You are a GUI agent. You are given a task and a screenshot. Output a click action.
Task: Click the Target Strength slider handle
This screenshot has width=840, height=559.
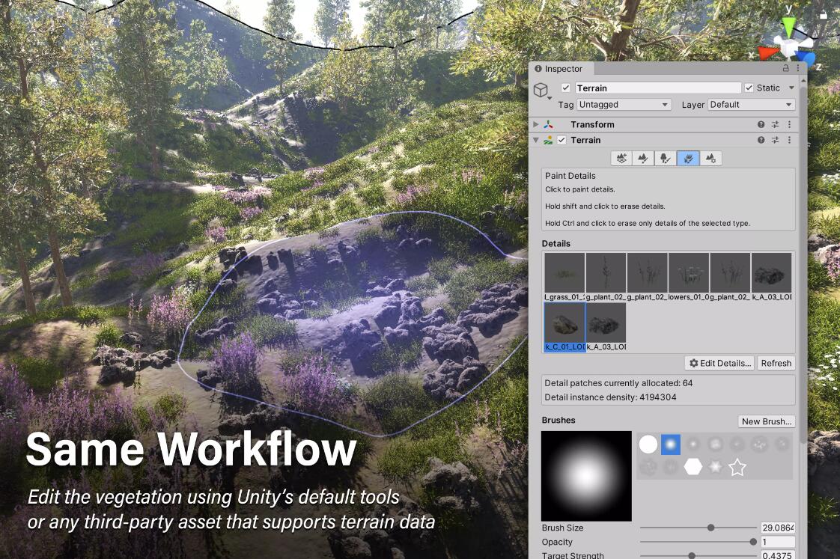pyautogui.click(x=692, y=556)
